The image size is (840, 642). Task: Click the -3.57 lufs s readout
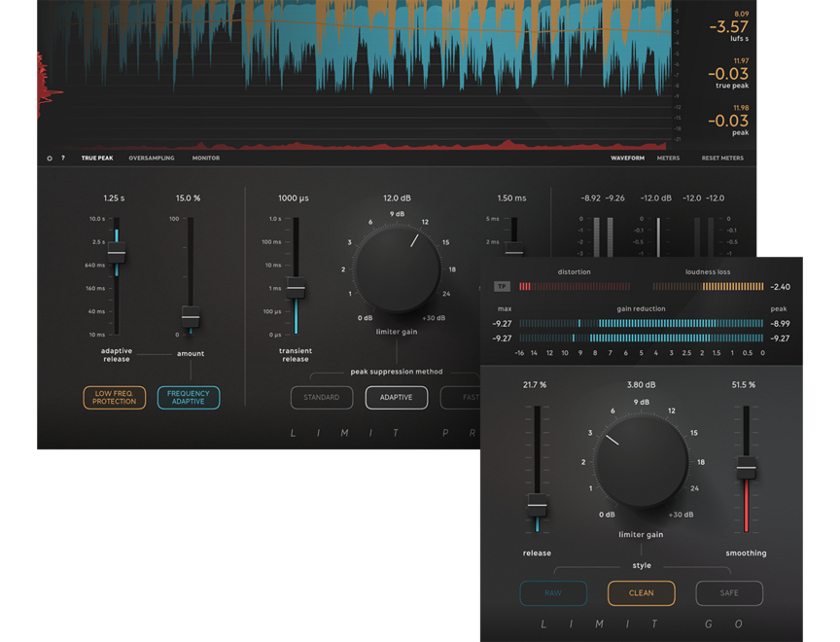coord(728,27)
